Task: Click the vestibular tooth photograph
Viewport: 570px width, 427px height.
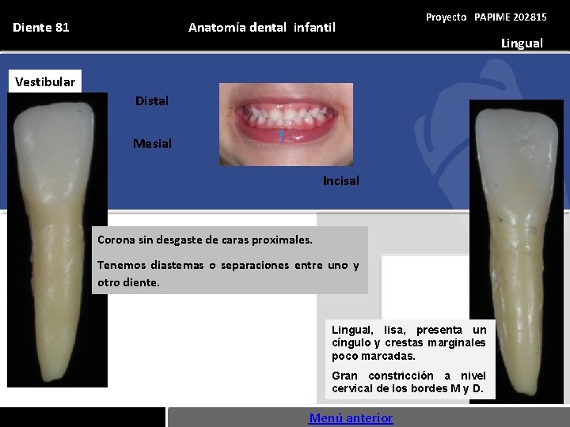Action: (58, 240)
